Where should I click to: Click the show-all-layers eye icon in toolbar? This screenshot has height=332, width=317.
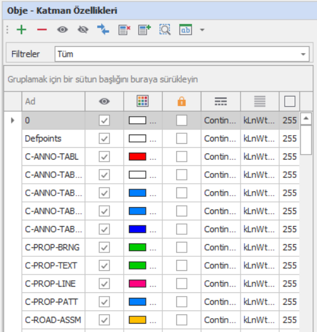click(63, 30)
